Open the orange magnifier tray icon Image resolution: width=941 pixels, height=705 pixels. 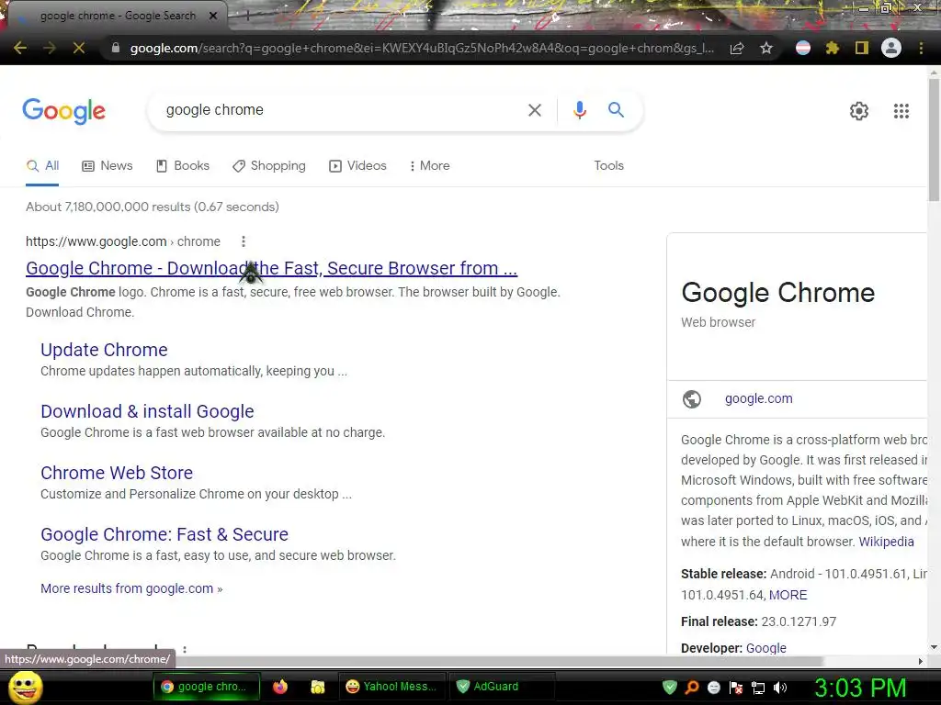pos(692,688)
